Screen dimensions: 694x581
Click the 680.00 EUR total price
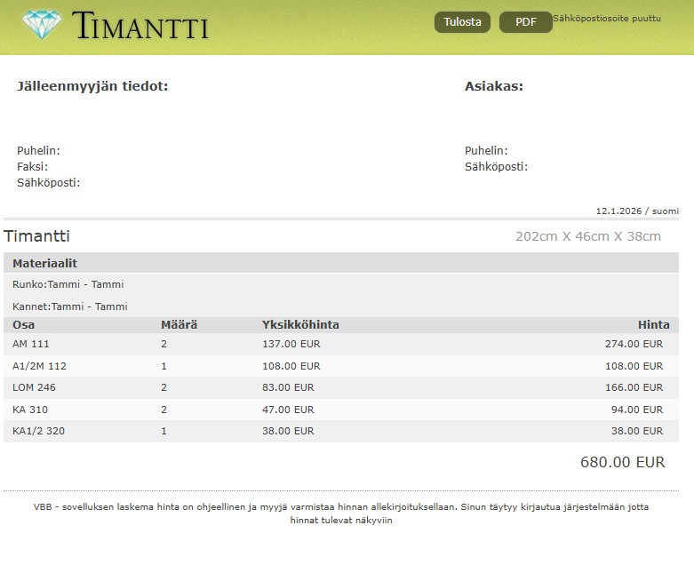pos(622,462)
